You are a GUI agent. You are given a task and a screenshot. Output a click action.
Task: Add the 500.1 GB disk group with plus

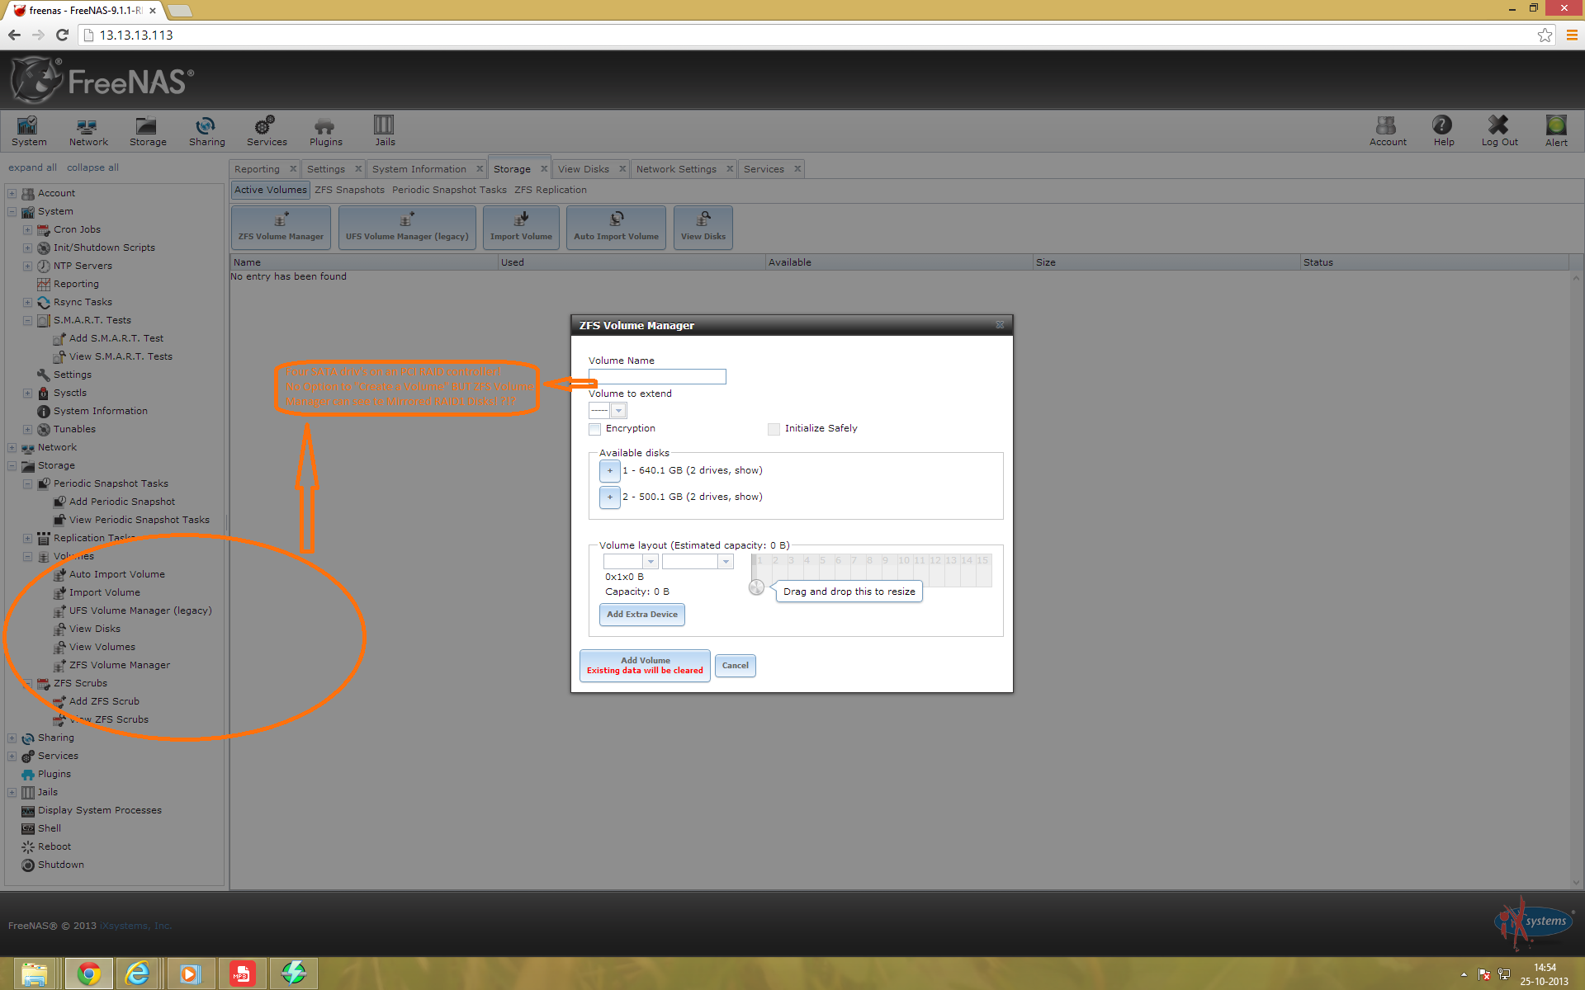609,497
